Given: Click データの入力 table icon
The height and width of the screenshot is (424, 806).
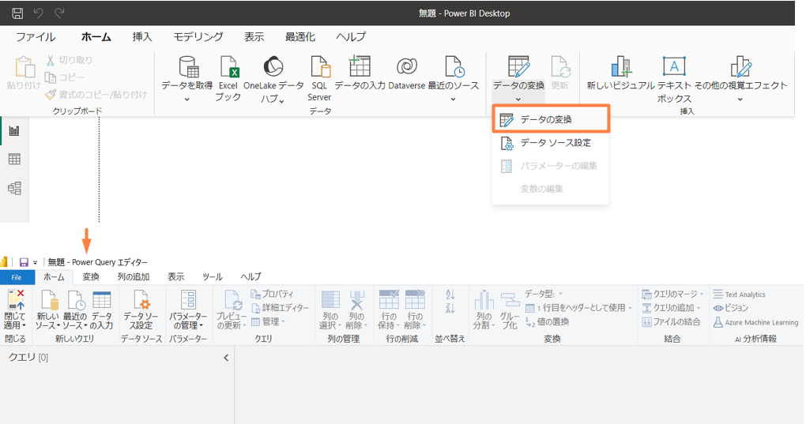Looking at the screenshot, I should (x=360, y=68).
